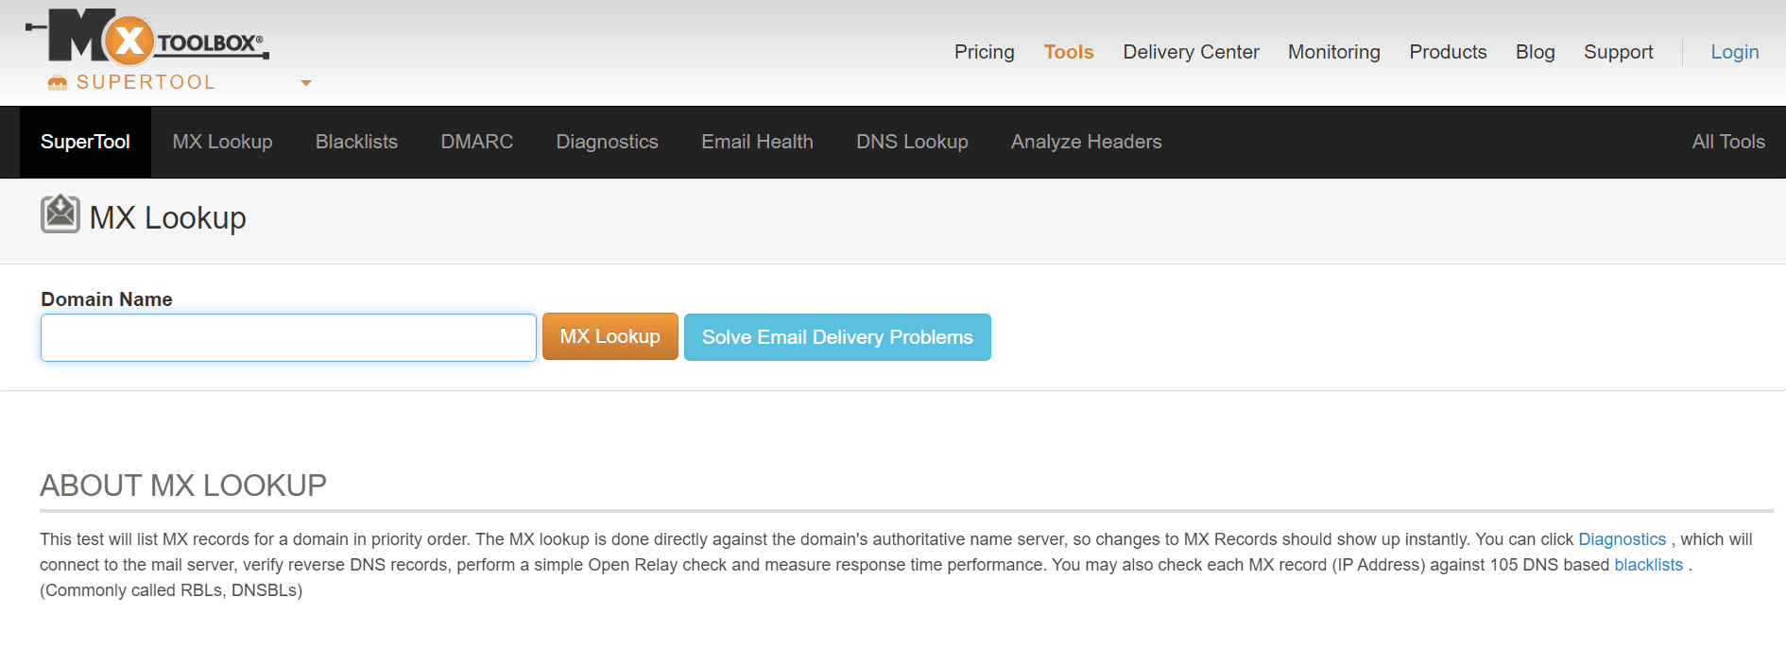Click the MX Lookup envelope icon

click(60, 214)
